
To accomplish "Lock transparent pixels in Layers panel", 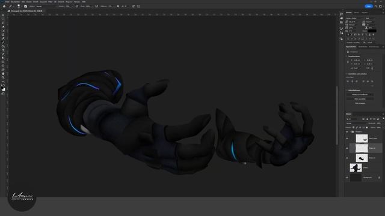I will point(353,127).
